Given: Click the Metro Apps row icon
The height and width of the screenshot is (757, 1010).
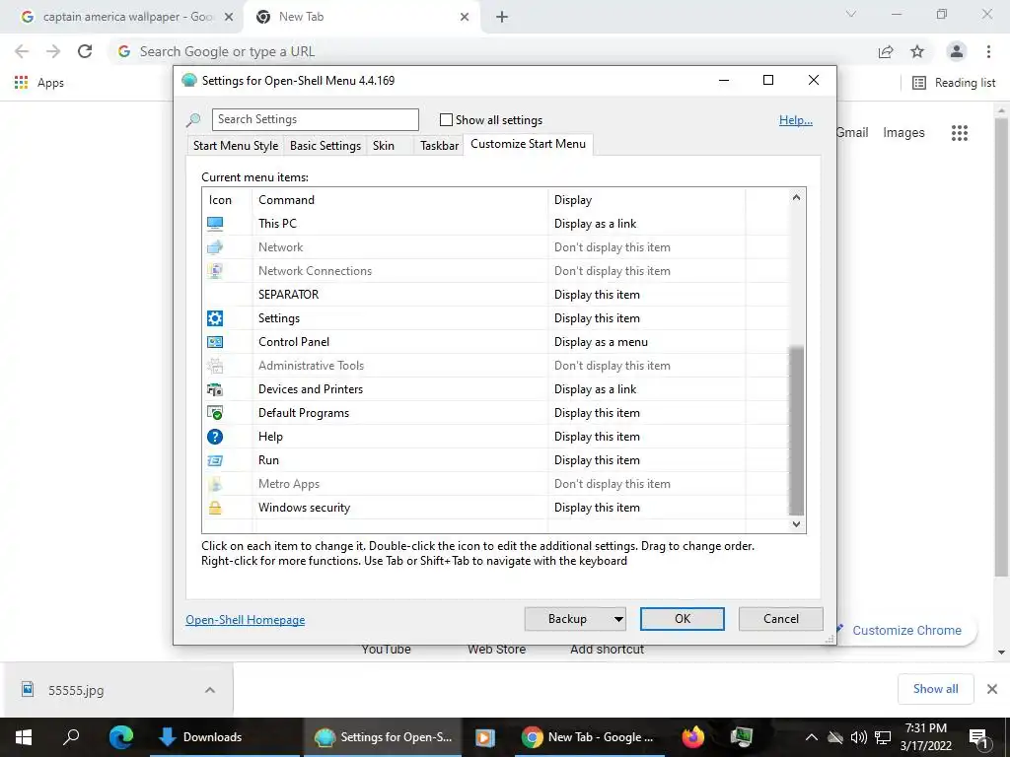Looking at the screenshot, I should click(215, 484).
